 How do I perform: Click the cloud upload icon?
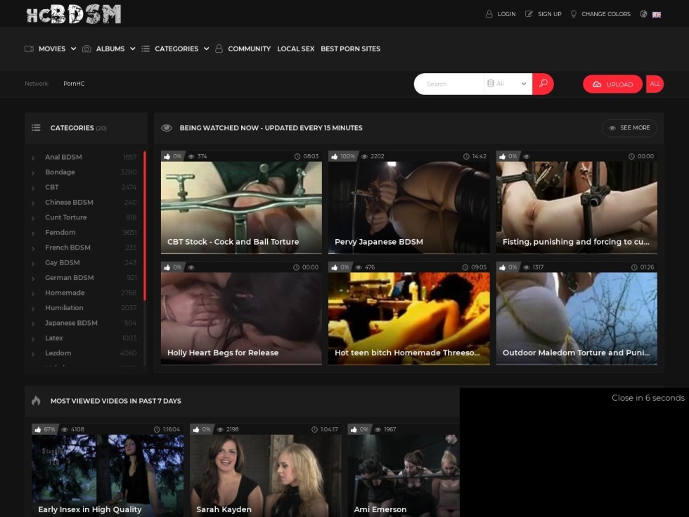click(597, 84)
